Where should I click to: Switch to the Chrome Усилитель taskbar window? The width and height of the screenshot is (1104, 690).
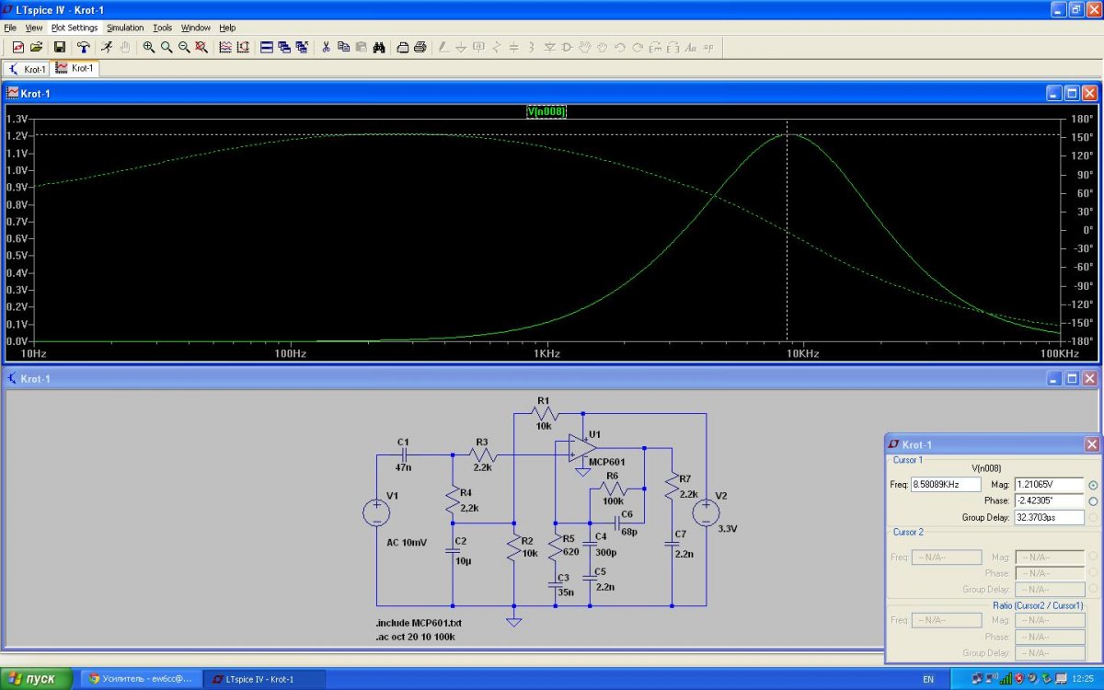click(x=140, y=679)
